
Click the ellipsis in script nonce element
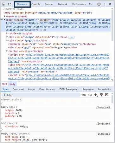29,51
